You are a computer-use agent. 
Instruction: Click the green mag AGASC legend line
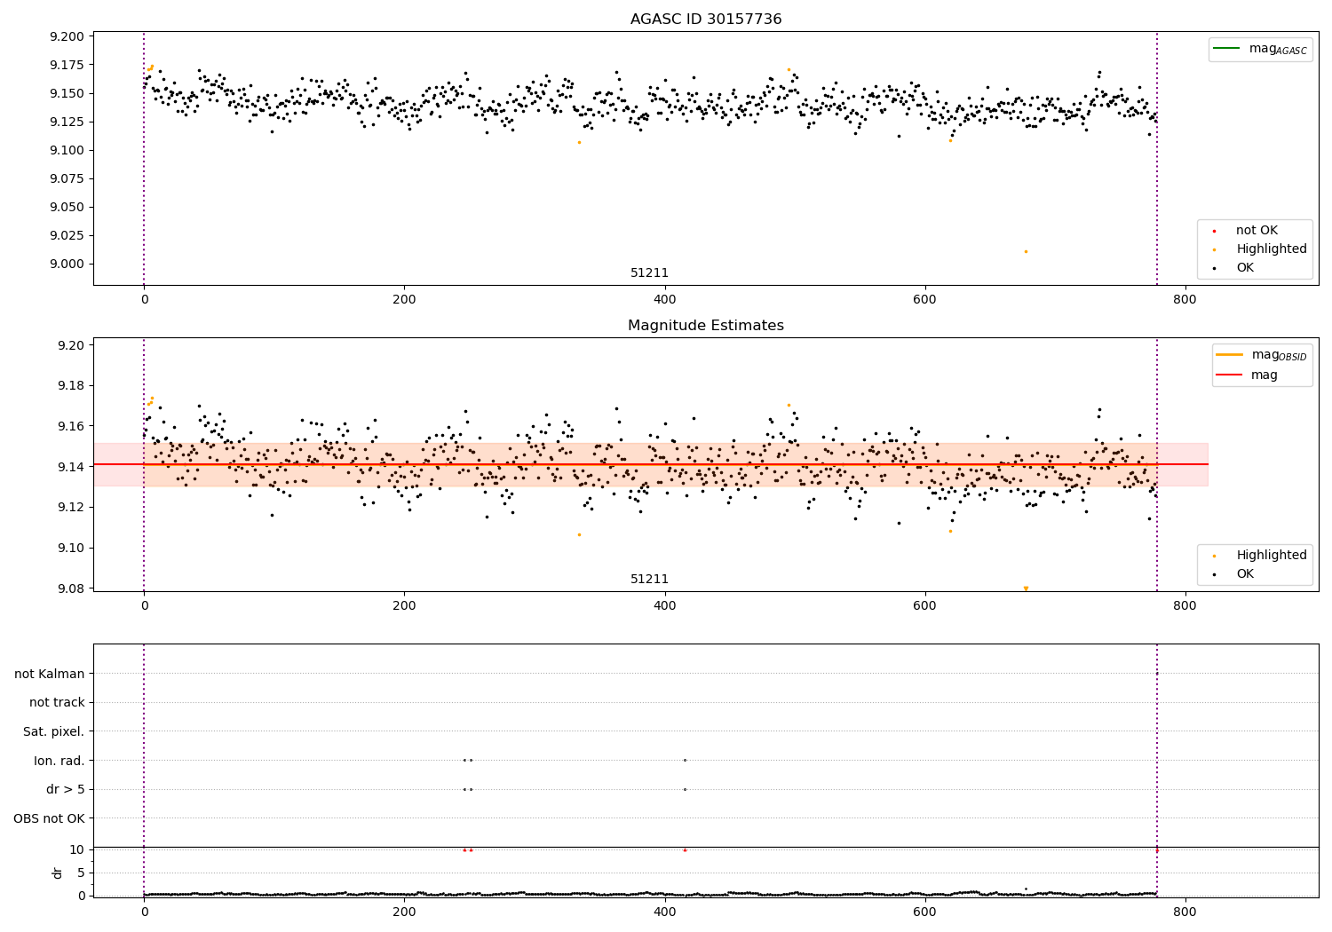click(1227, 48)
